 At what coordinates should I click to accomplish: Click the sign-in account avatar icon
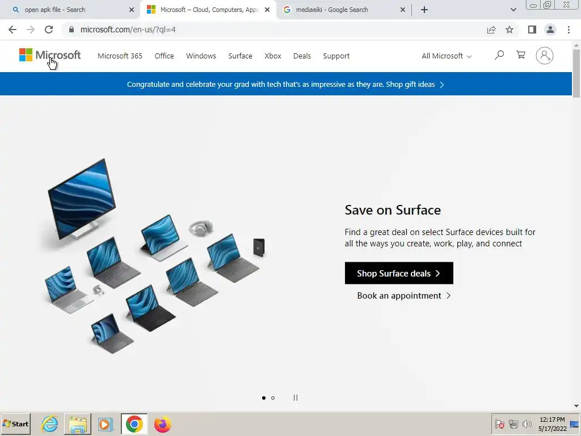tap(544, 56)
